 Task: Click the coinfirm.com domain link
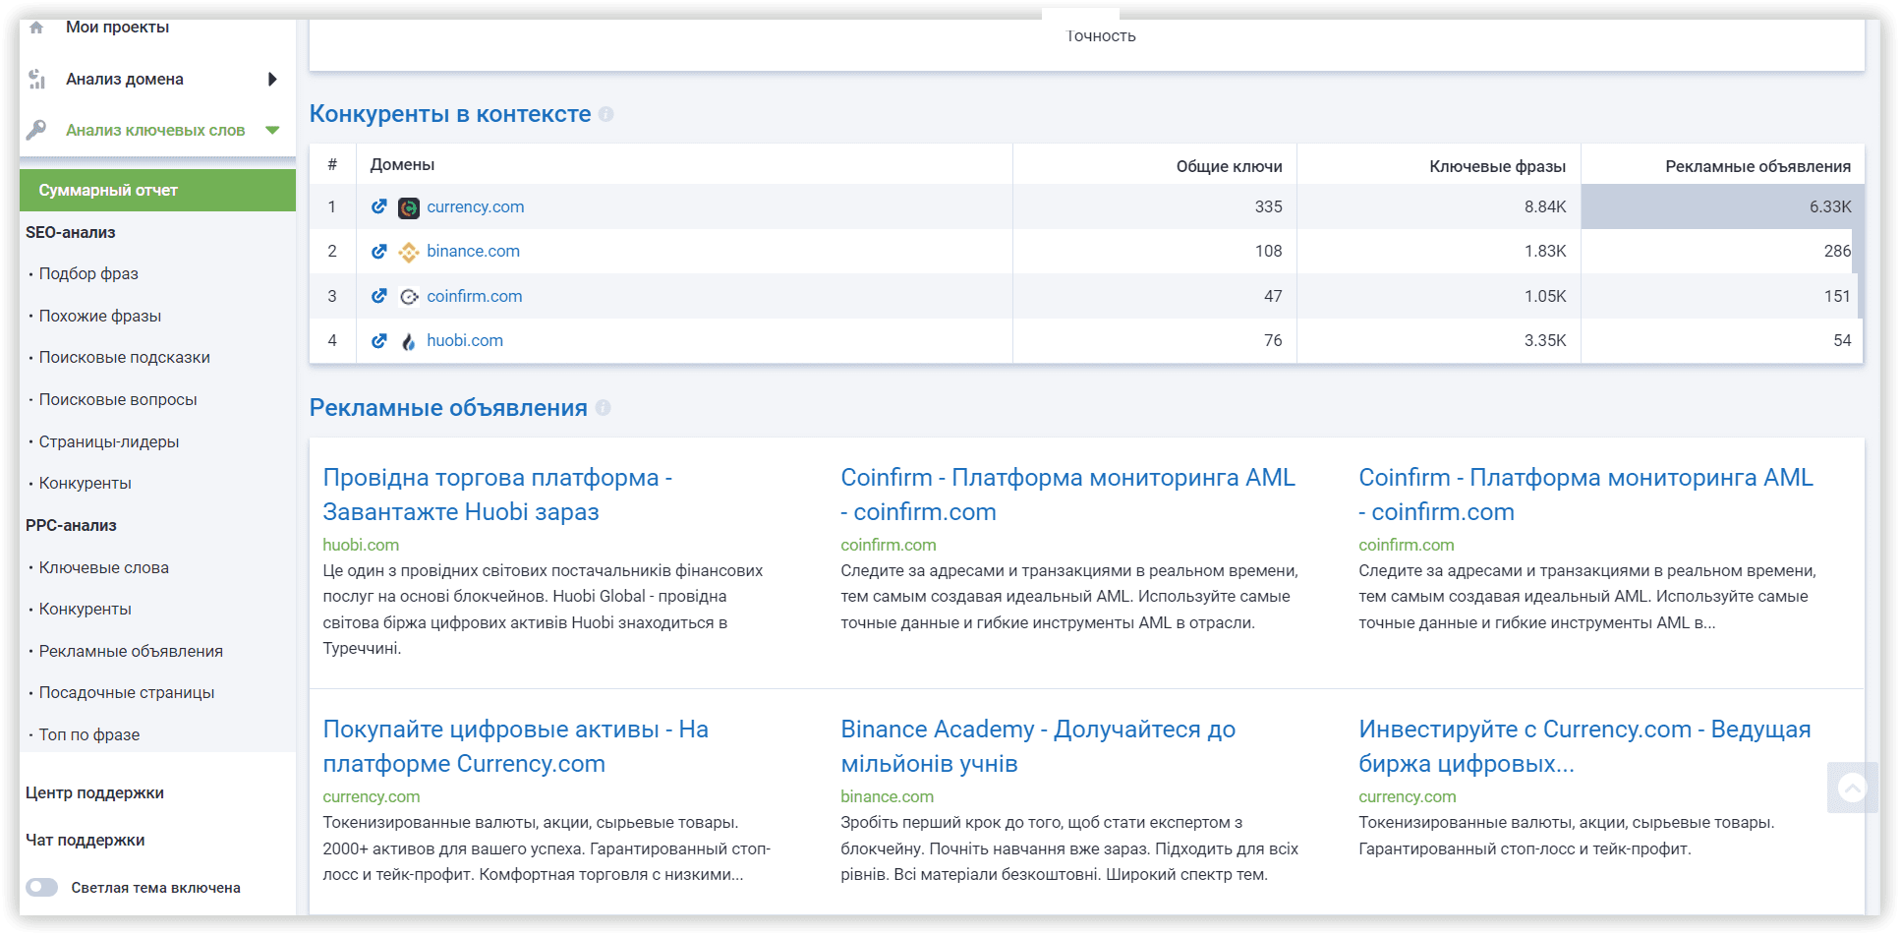(x=475, y=296)
